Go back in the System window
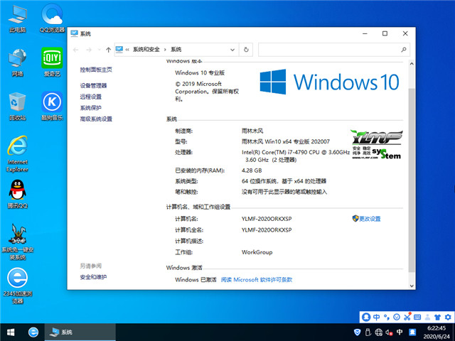 [76, 50]
